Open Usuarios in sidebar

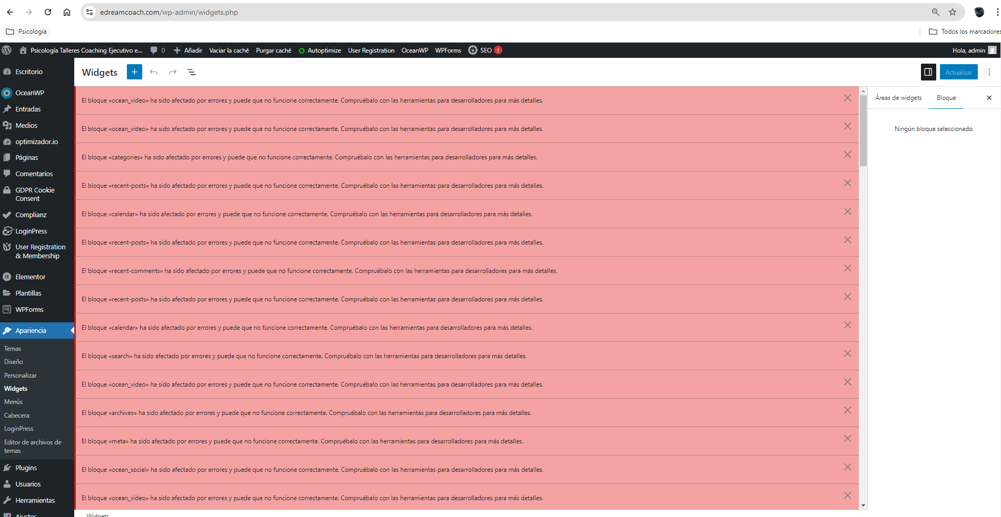pos(28,484)
